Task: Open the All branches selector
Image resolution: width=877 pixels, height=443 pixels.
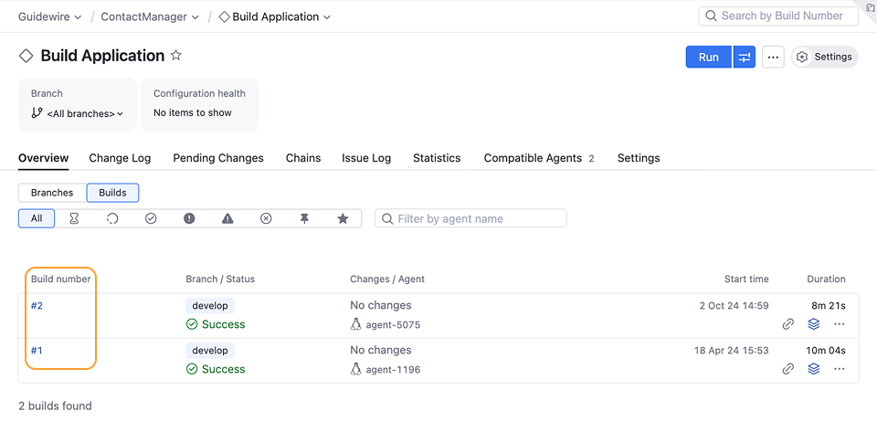Action: (x=77, y=113)
